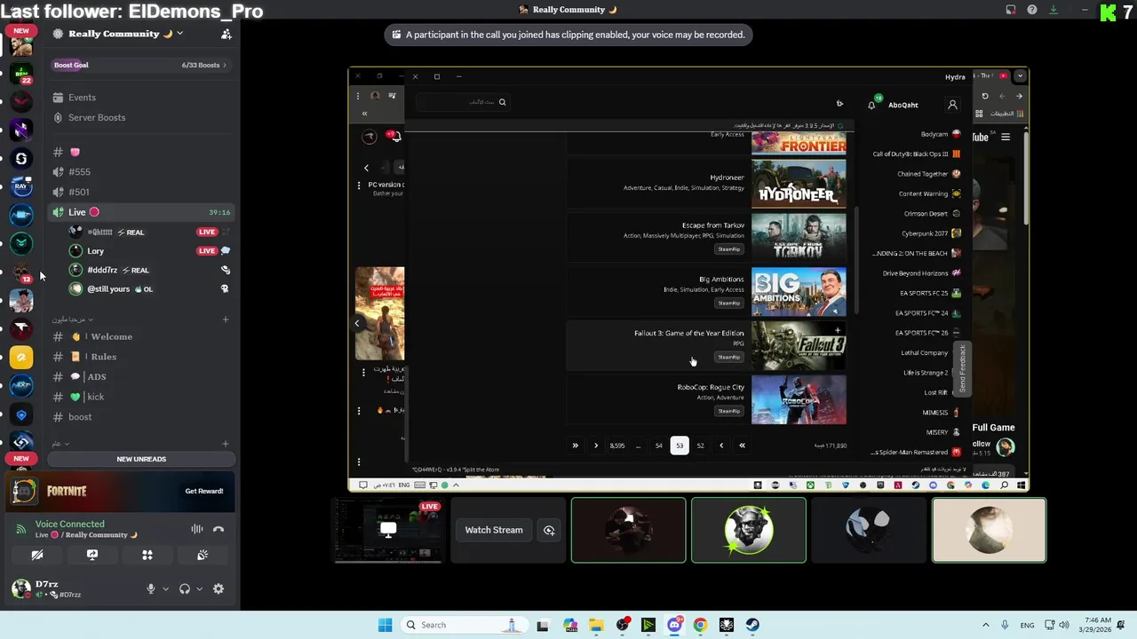Turn on camera in voice panel
This screenshot has width=1137, height=639.
(37, 555)
